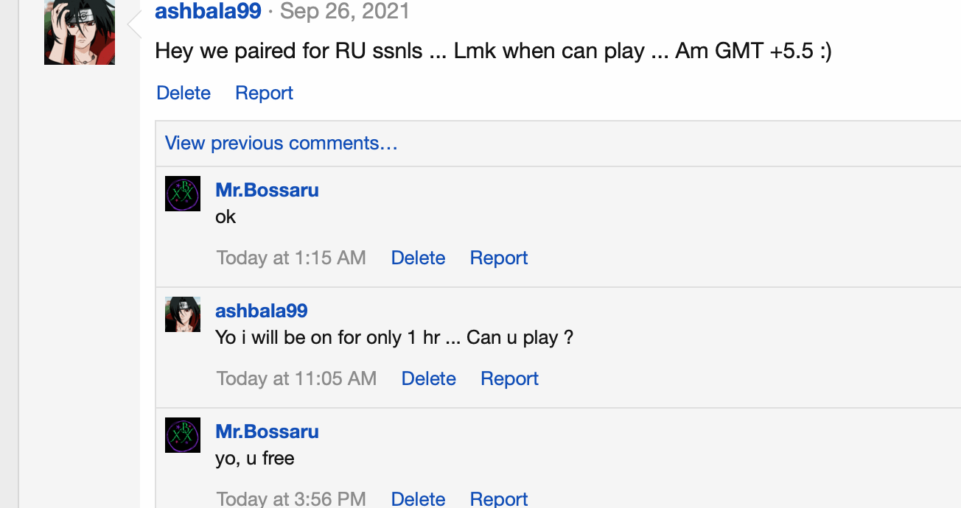Report the 'Can u play ?' comment
This screenshot has height=508, width=961.
[509, 378]
